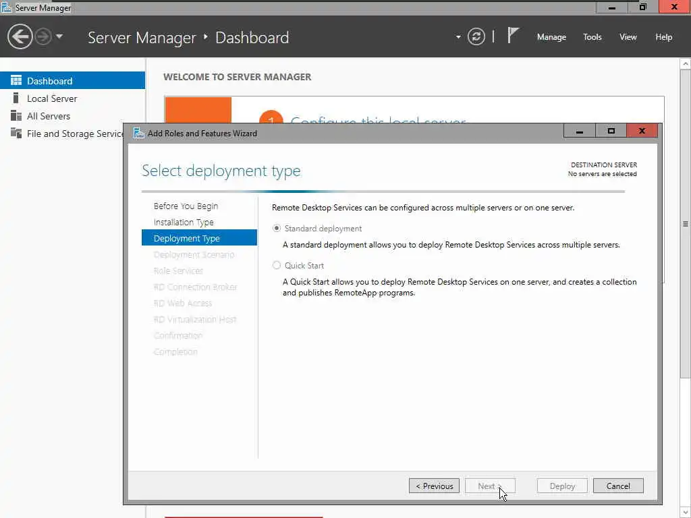Image resolution: width=691 pixels, height=518 pixels.
Task: Open the notifications flag
Action: pos(513,35)
